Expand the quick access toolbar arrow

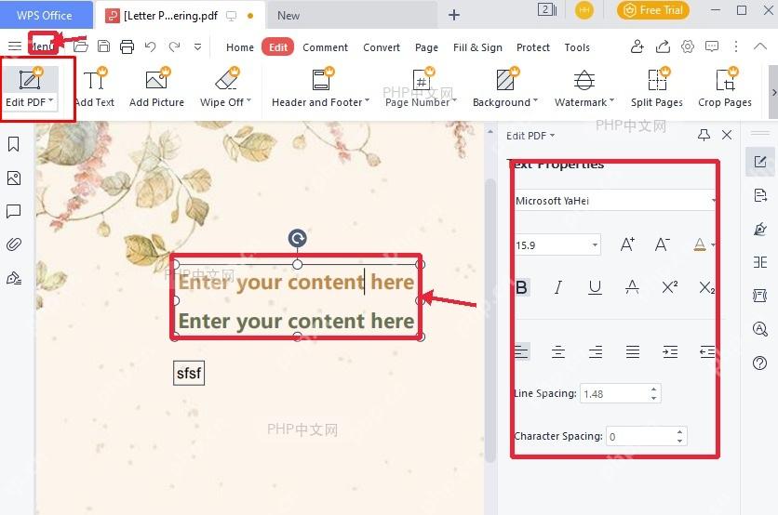tap(197, 46)
